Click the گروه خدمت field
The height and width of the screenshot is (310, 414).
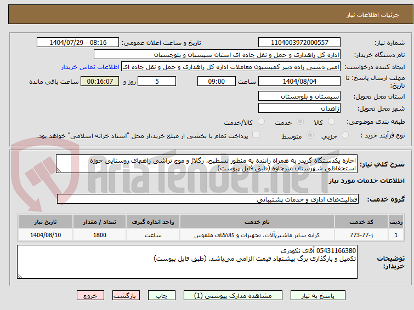[208, 199]
